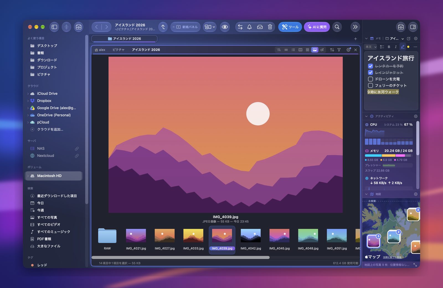Open activity widget settings gear
The width and height of the screenshot is (443, 288).
click(x=416, y=116)
